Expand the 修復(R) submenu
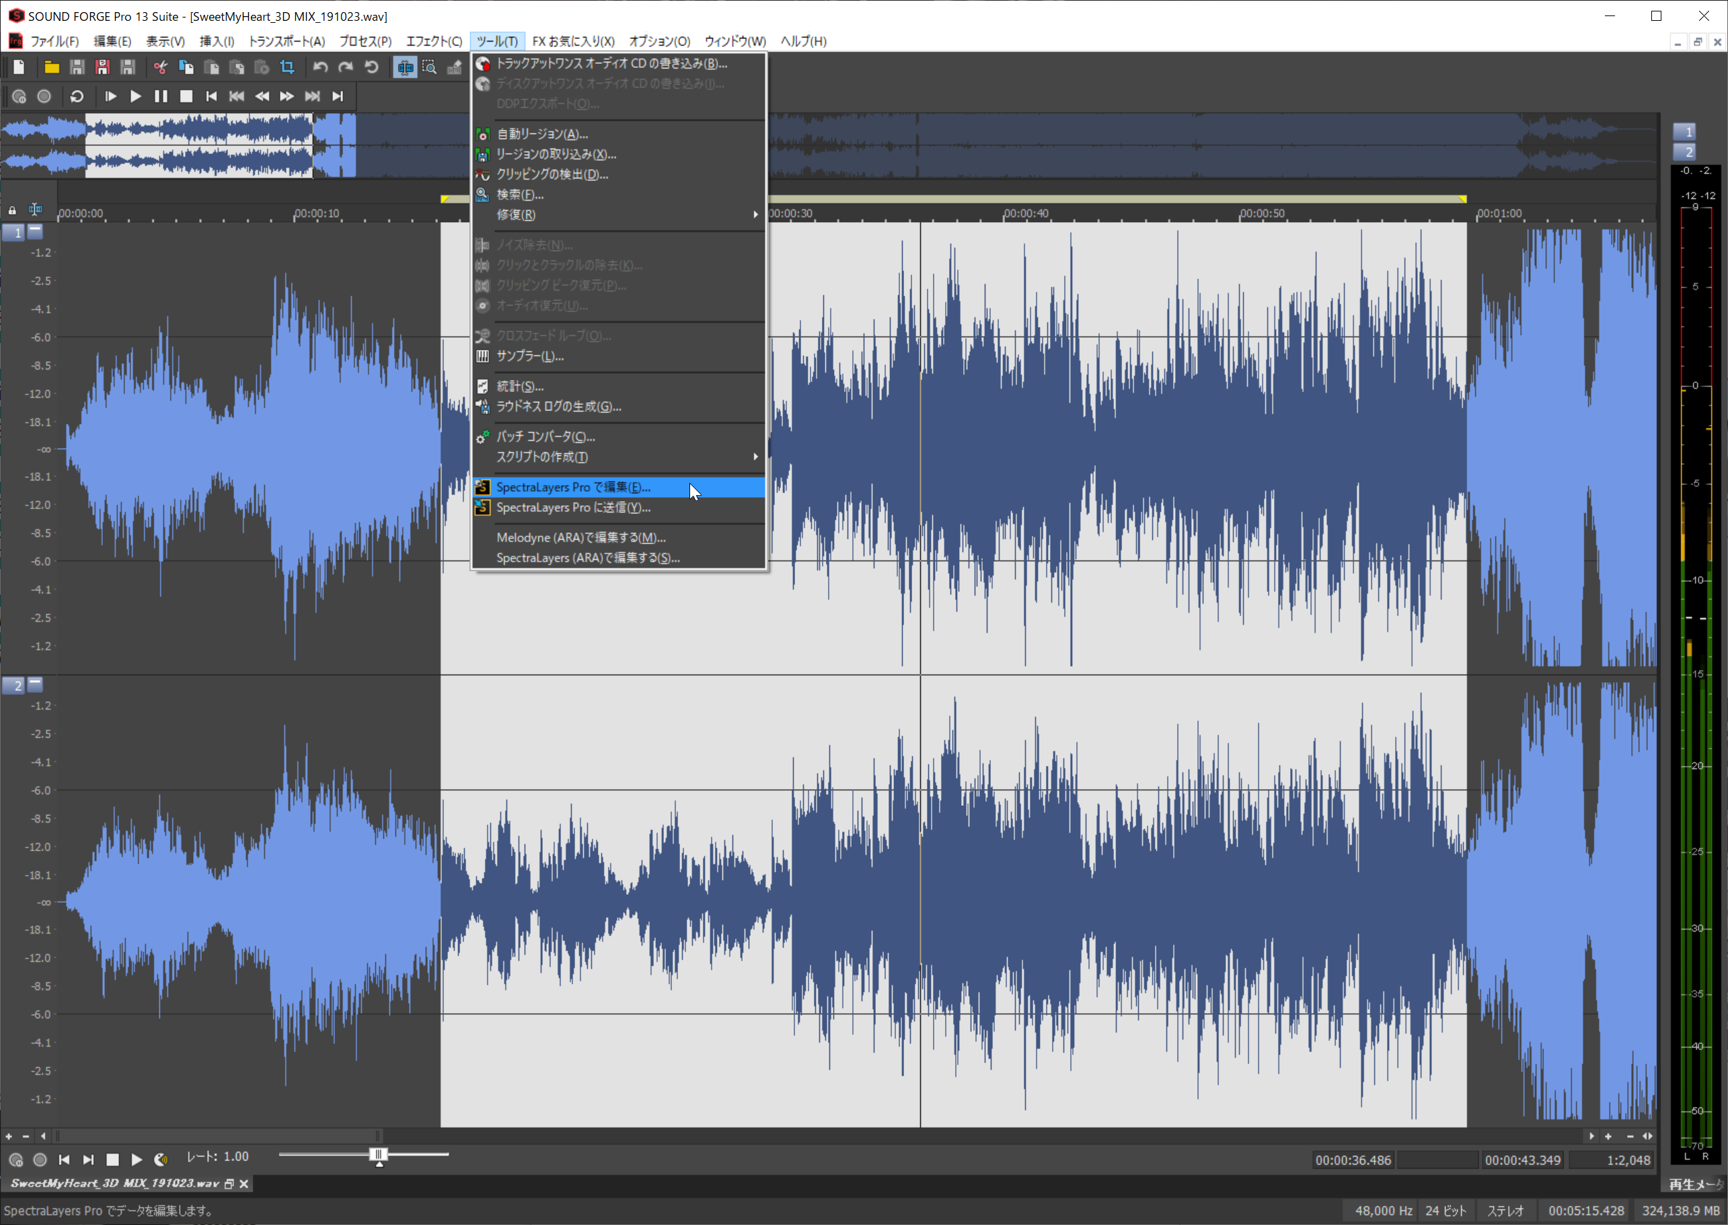 [x=619, y=215]
